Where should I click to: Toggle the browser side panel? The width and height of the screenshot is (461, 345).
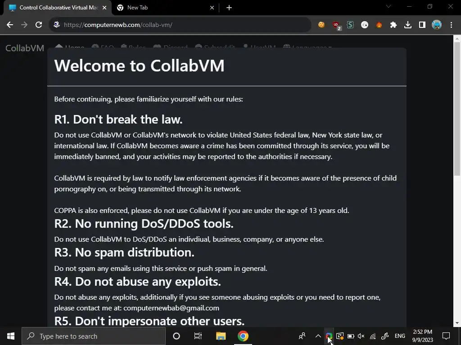point(422,25)
